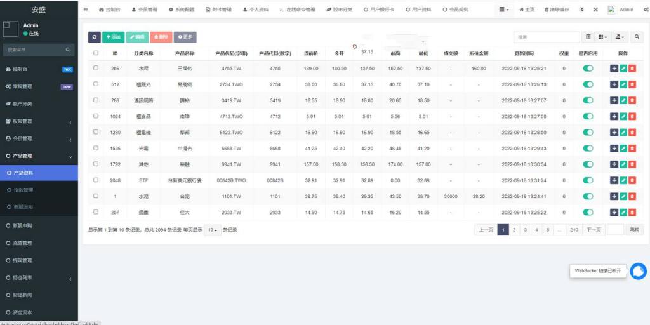Open page size dropdown showing 10
The image size is (650, 325).
point(213,230)
